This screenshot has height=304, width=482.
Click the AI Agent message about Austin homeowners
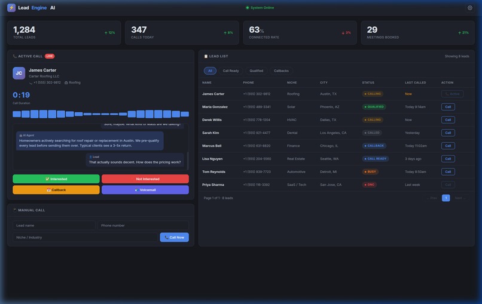point(90,140)
